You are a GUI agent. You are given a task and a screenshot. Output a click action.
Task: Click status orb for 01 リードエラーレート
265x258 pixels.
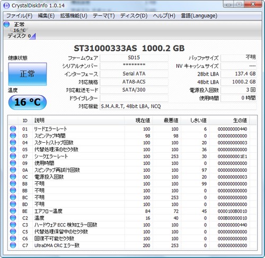tap(13, 129)
